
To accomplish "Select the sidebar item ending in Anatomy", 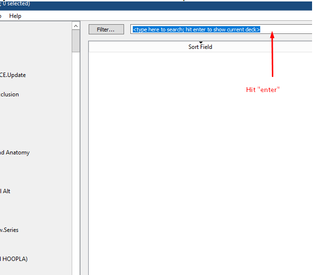I will click(x=15, y=153).
